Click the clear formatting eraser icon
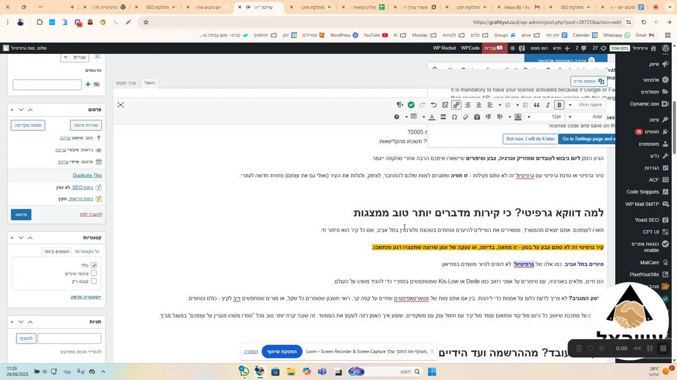Viewport: 677px width, 380px height. [x=465, y=117]
